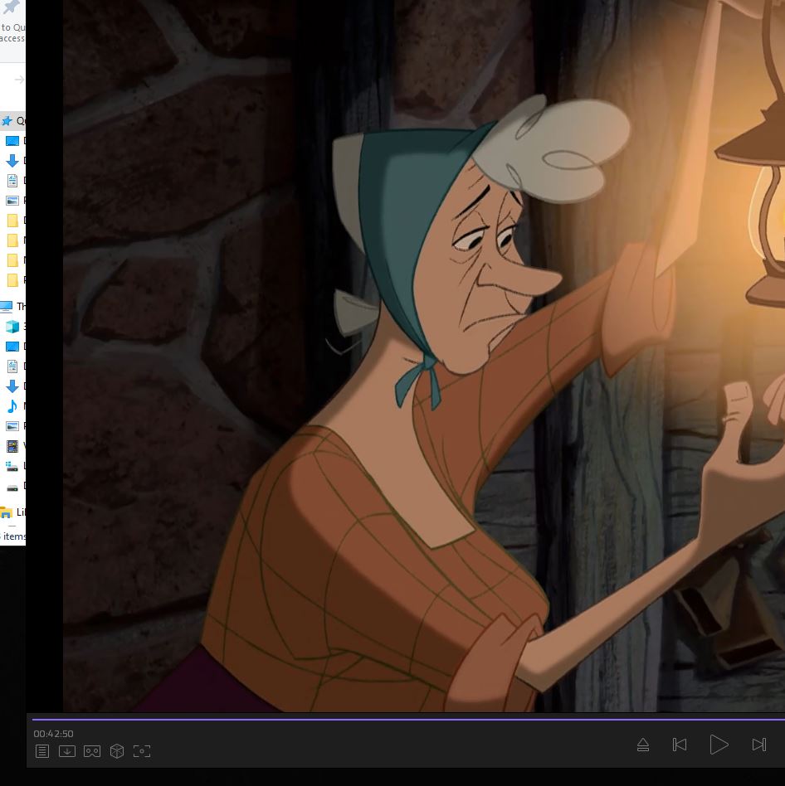Image resolution: width=785 pixels, height=786 pixels.
Task: Skip to the next track
Action: pos(758,745)
